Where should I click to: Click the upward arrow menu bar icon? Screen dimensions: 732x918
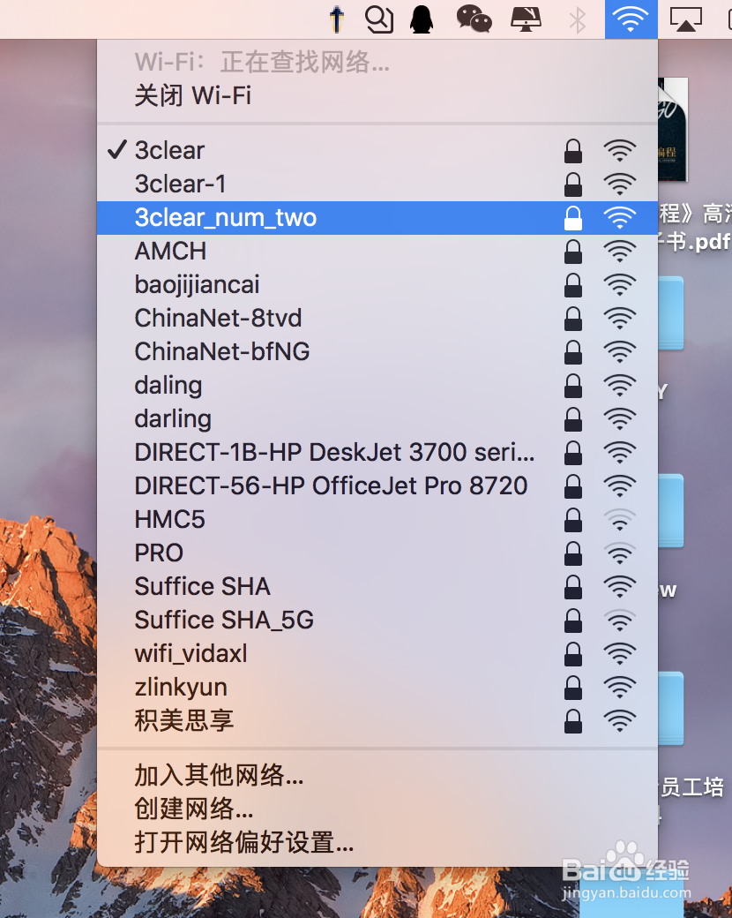(x=336, y=19)
